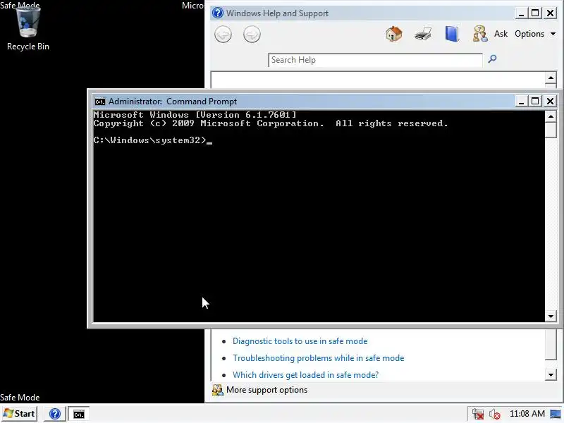This screenshot has width=564, height=423.
Task: Minimize the Command Prompt window
Action: 521,101
